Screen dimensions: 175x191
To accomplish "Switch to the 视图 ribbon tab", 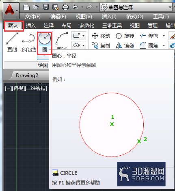I will point(135,26).
